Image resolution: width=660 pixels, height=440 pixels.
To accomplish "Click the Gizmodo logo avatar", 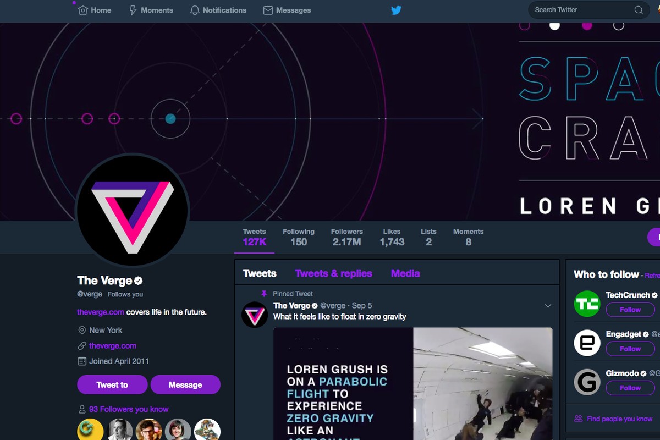I will coord(587,382).
